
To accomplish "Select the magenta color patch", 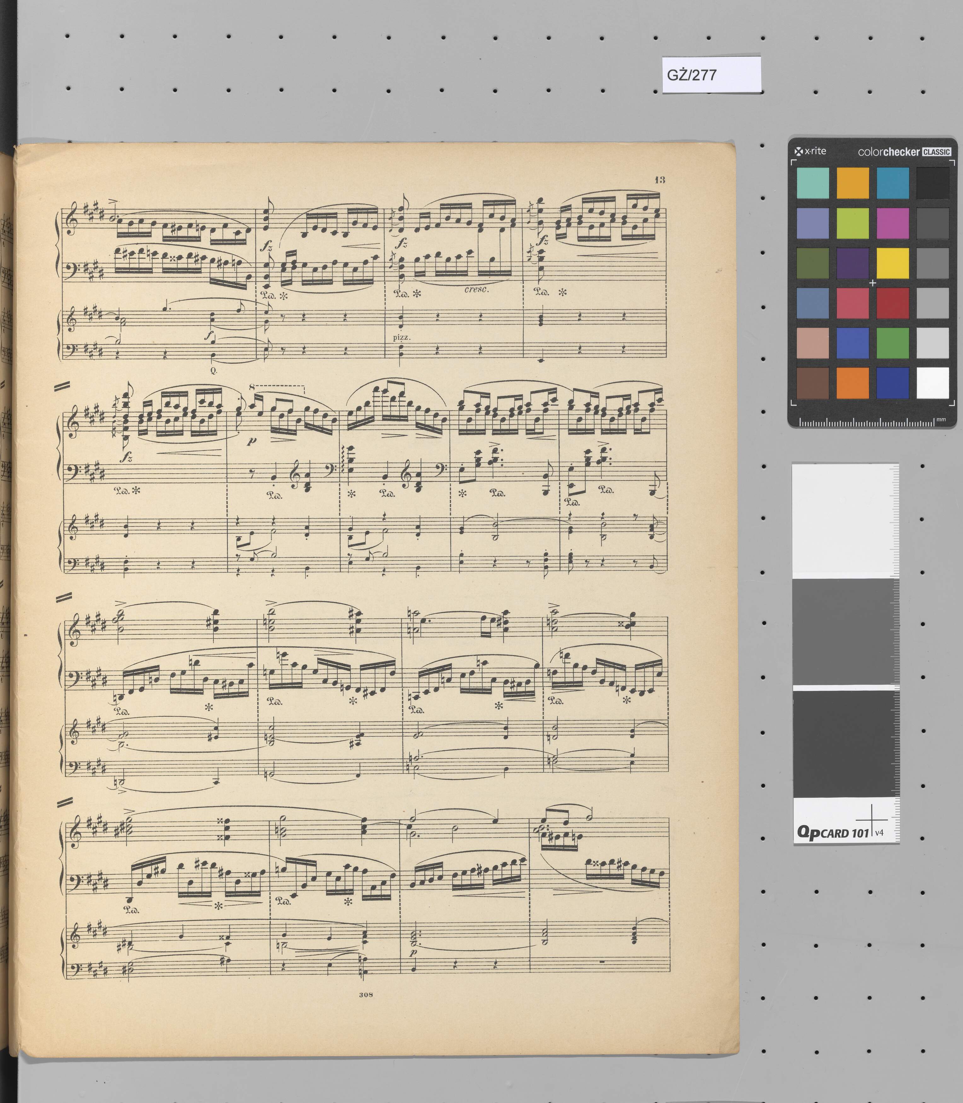I will coord(893,223).
